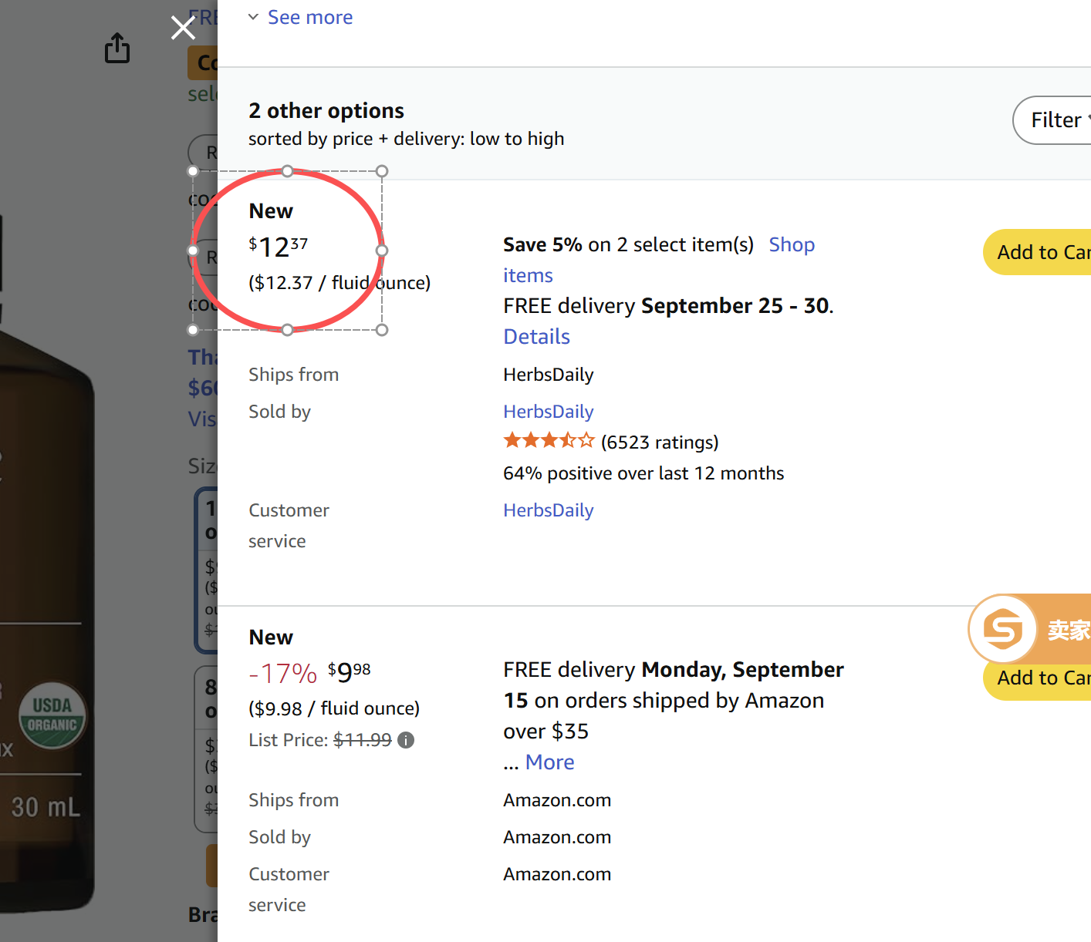This screenshot has height=942, width=1091.
Task: Open the HerbsDaily Sold by seller link
Action: pyautogui.click(x=548, y=412)
